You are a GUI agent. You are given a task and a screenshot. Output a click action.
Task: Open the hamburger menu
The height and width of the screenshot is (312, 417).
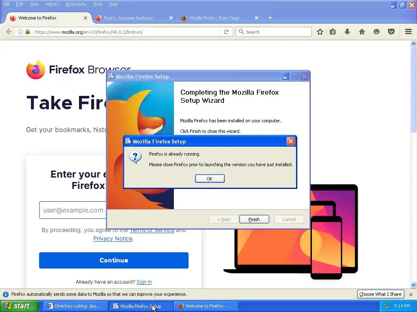click(408, 32)
